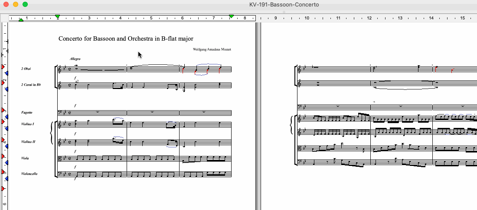477x210 pixels.
Task: Select the bass clef of the Fagotto staff
Action: 60,113
